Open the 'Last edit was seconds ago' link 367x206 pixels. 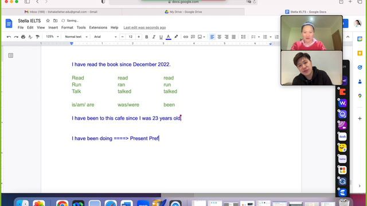(x=145, y=27)
